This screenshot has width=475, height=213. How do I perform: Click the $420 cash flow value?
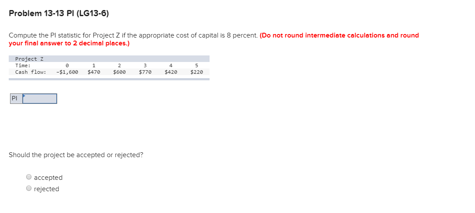[x=171, y=72]
